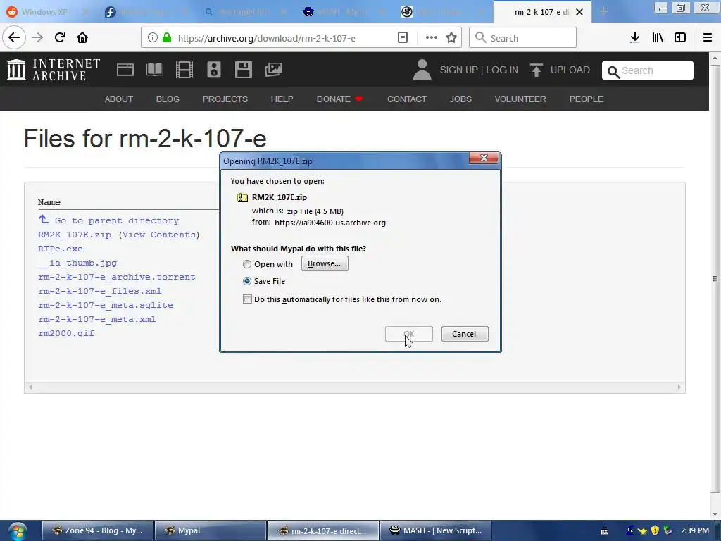Click the LOG IN link
Image resolution: width=721 pixels, height=541 pixels.
click(502, 70)
